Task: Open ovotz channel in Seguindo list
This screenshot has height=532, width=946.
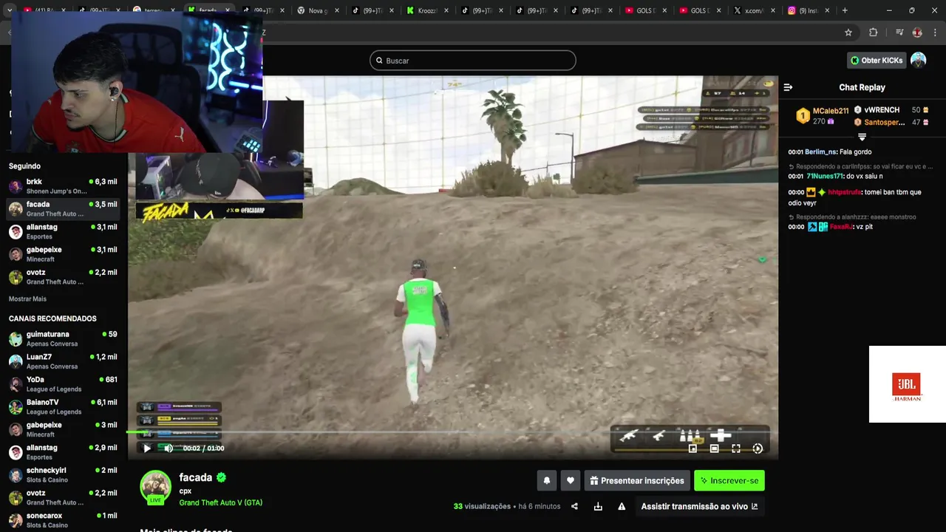Action: [63, 277]
